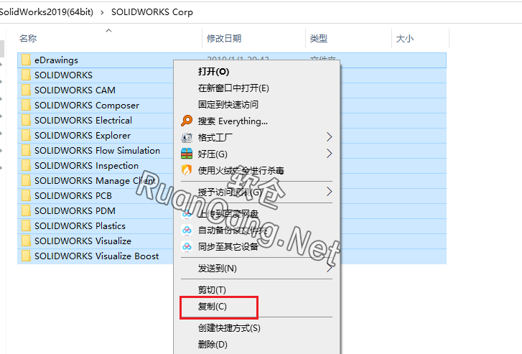Viewport: 522px width, 354px height.
Task: Choose 删除(D) in the context menu
Action: click(213, 344)
